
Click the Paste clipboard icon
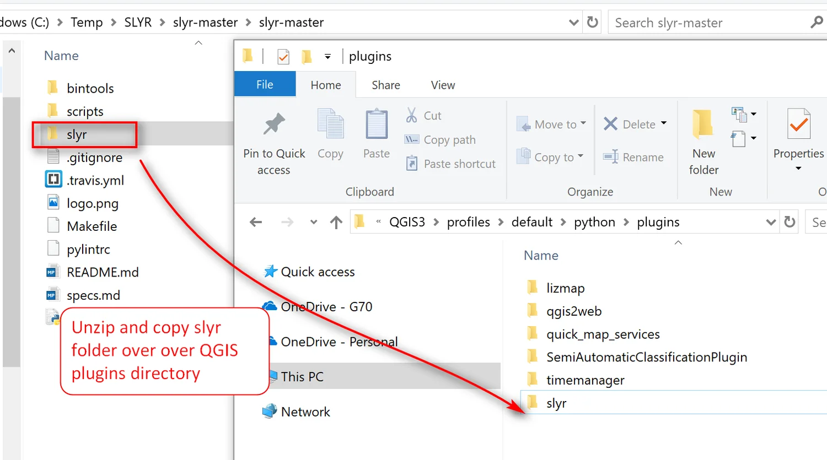377,124
